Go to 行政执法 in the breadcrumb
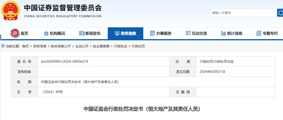Viewport: 283px width, 120px height. [x=120, y=46]
